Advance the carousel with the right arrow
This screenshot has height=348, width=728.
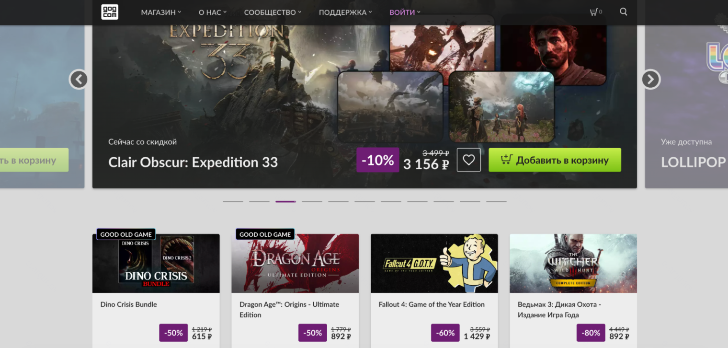(650, 80)
